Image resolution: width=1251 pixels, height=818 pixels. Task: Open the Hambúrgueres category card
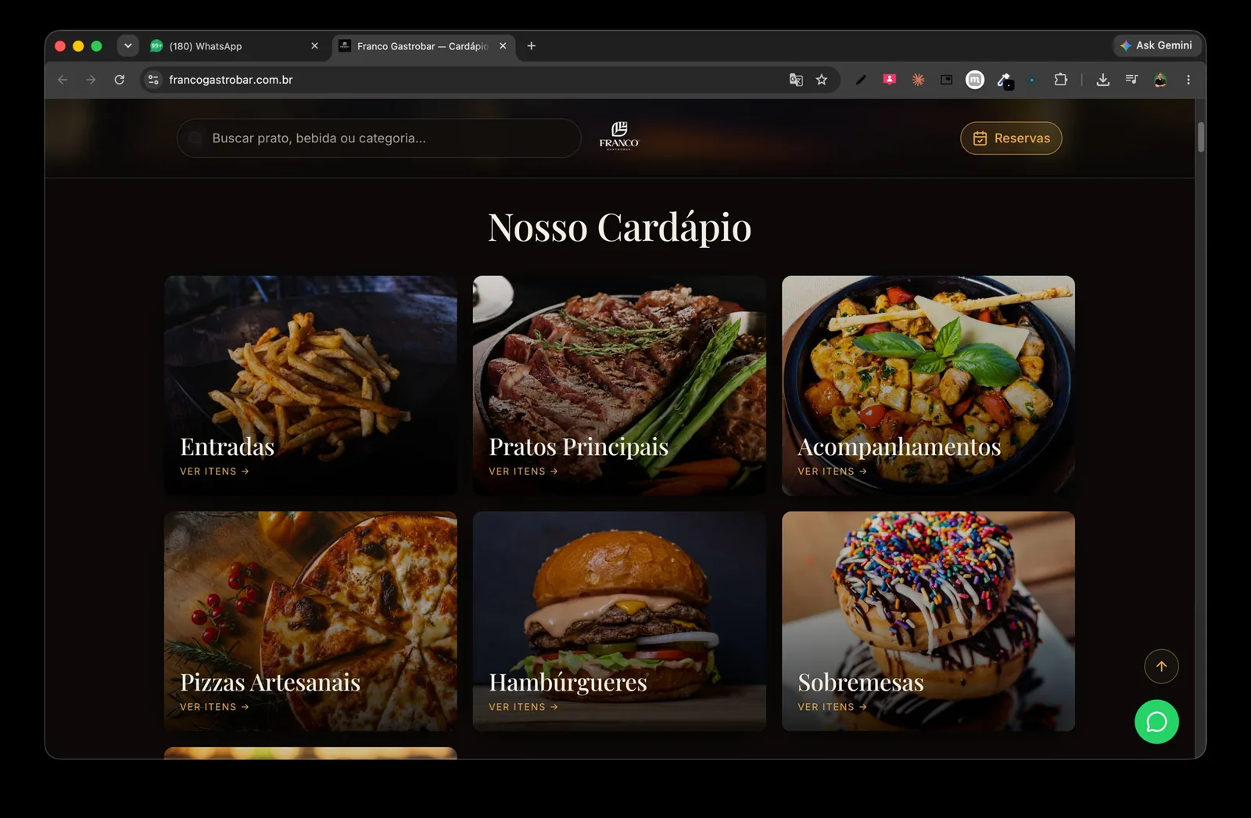pos(619,622)
